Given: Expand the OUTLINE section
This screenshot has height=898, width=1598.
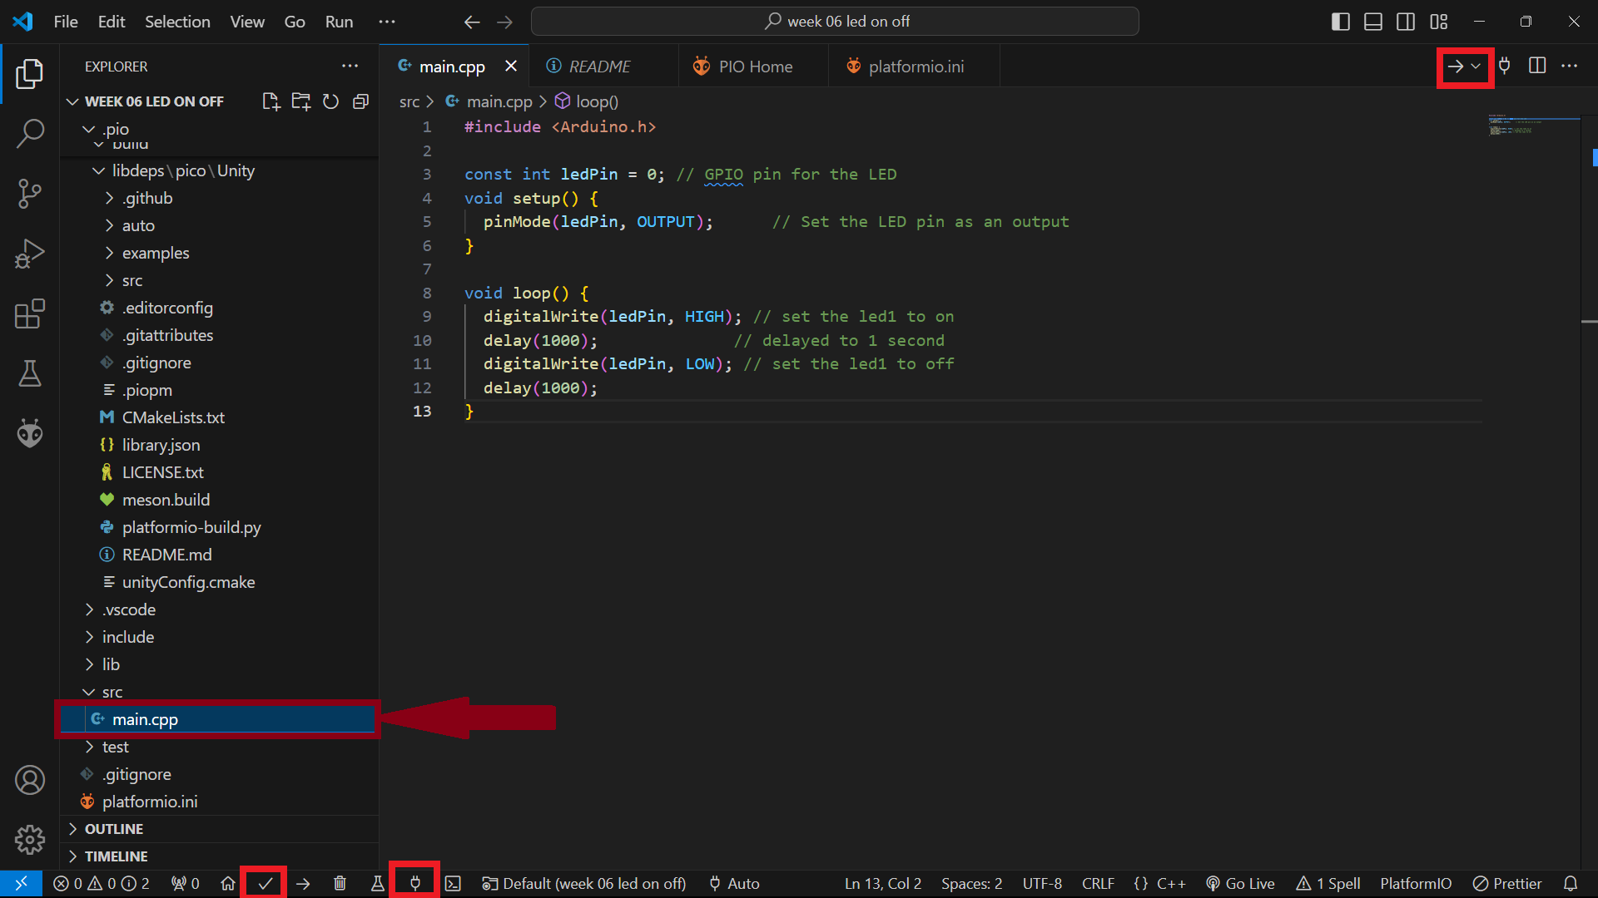Looking at the screenshot, I should tap(114, 829).
